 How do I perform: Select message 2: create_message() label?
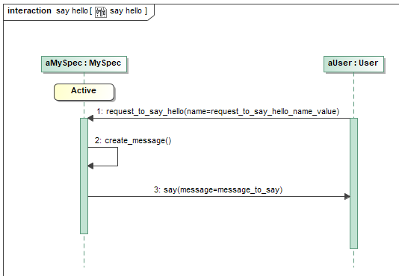133,140
